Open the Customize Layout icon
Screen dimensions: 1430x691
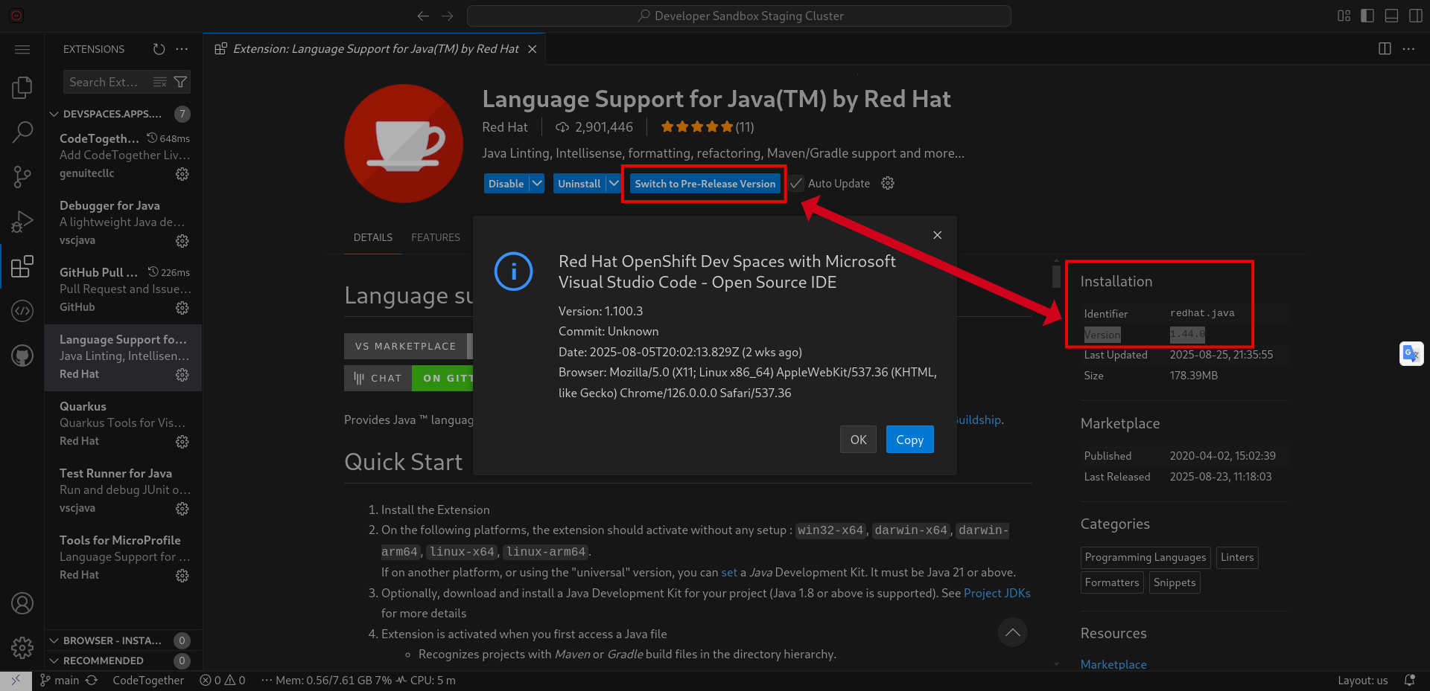[x=1344, y=16]
